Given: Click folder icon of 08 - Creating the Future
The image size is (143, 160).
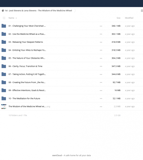Looking at the screenshot, I should (x=4, y=82).
